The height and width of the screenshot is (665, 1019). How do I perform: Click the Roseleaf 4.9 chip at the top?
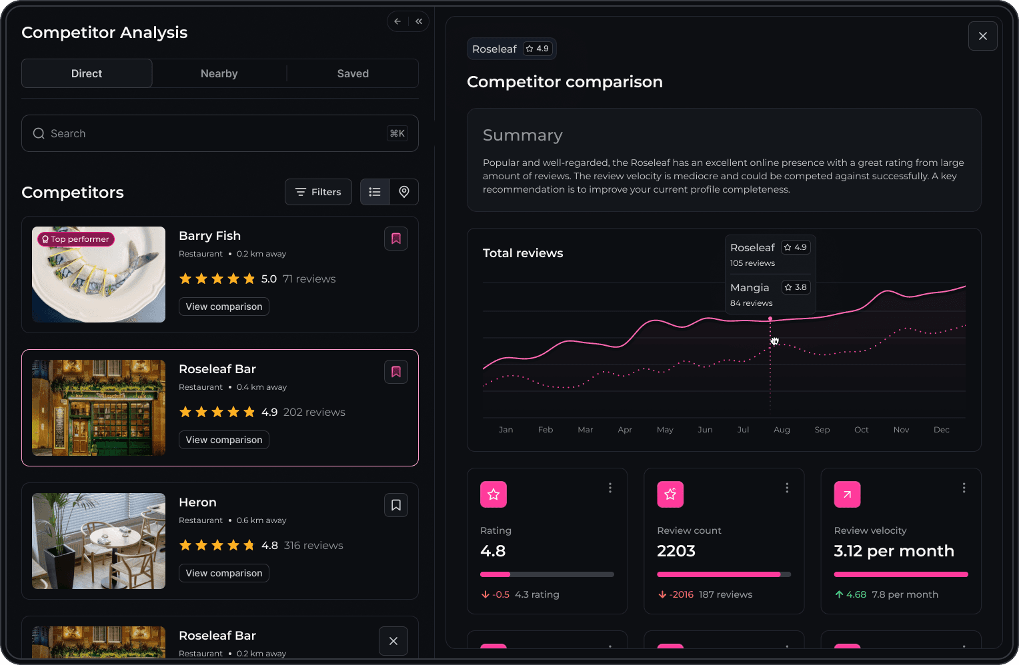coord(512,49)
